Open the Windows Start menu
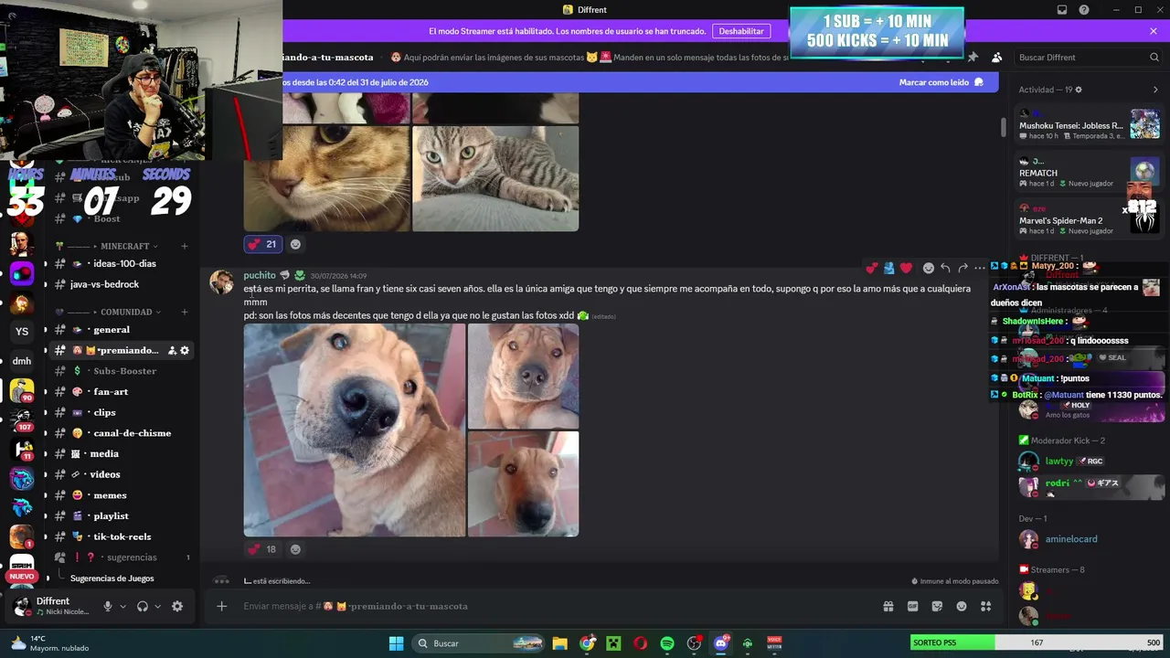This screenshot has height=658, width=1170. (x=396, y=643)
